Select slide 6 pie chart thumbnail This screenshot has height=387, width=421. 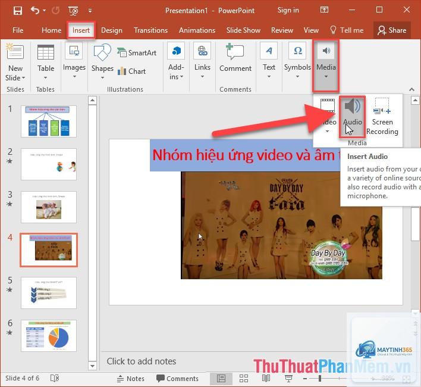tap(49, 336)
